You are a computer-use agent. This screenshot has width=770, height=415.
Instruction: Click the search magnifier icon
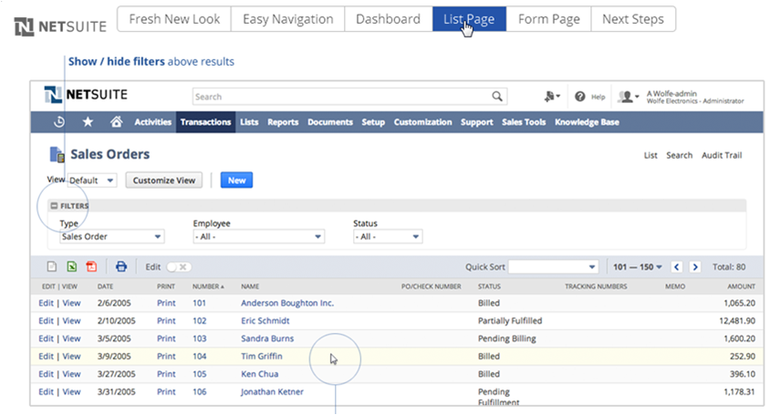click(x=497, y=97)
